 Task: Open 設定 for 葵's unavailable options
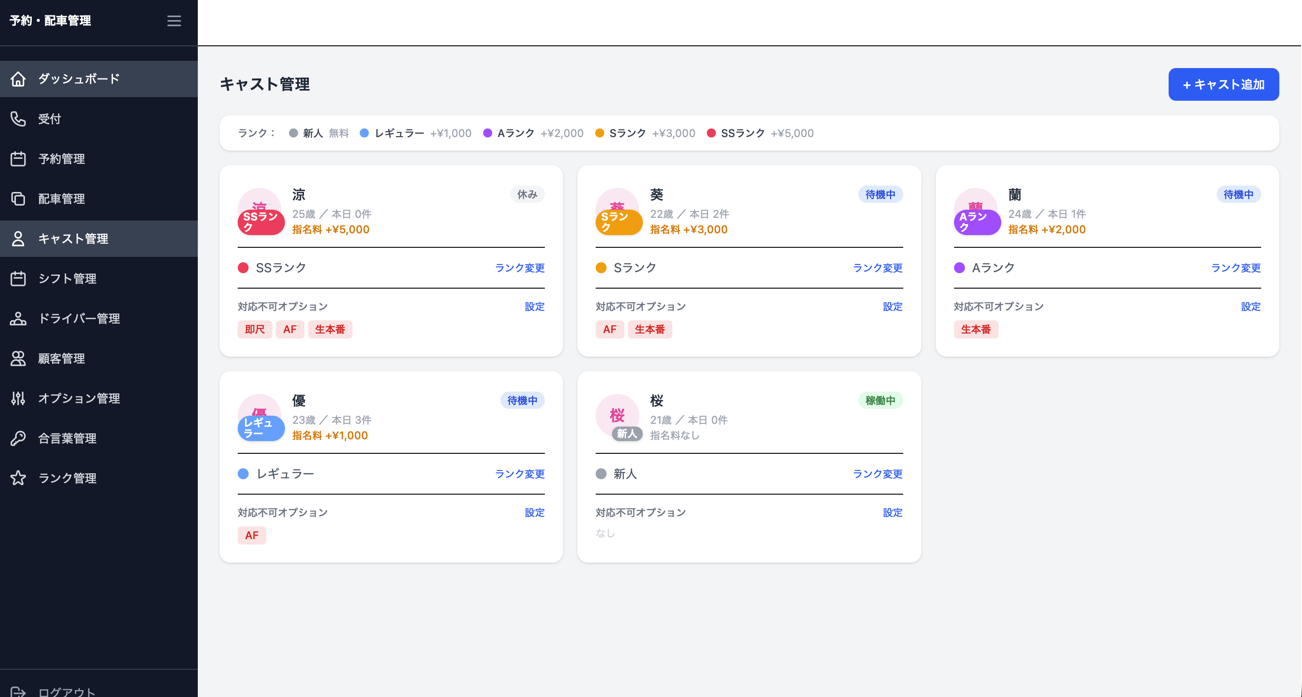click(893, 307)
